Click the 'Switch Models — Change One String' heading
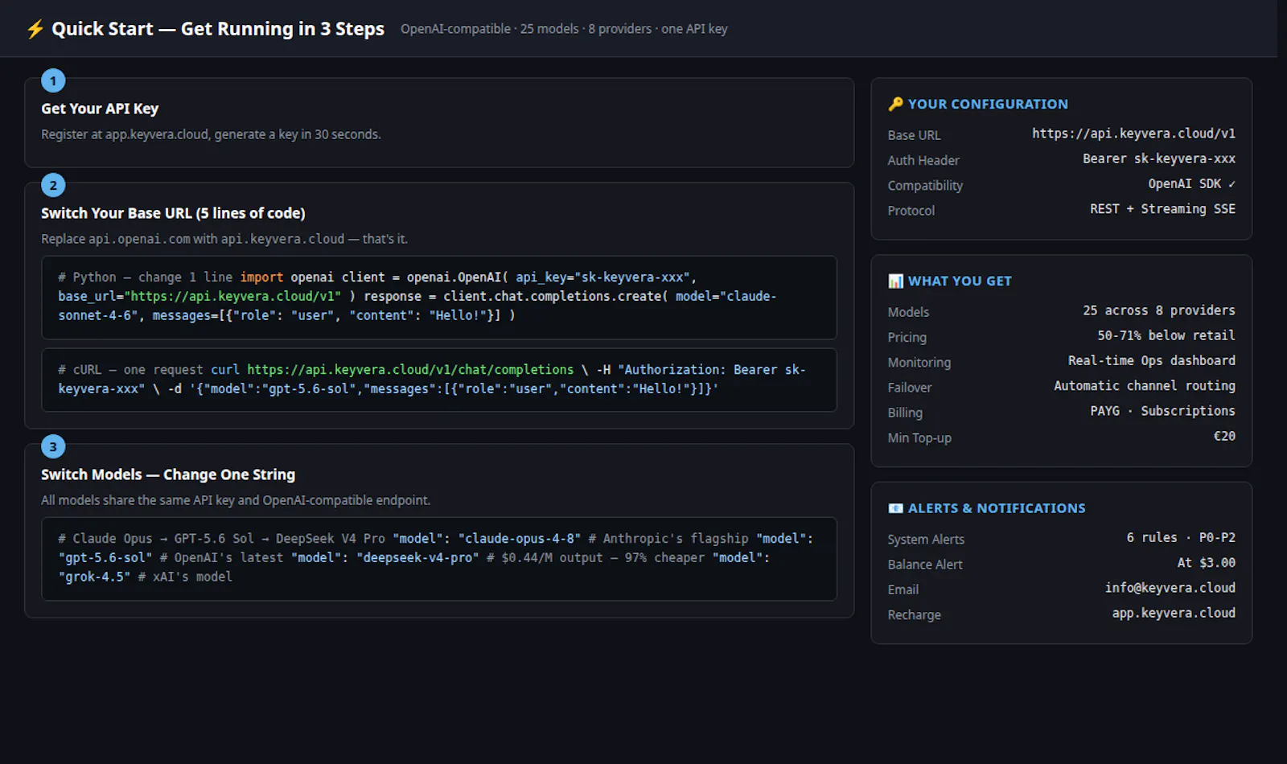1287x764 pixels. pyautogui.click(x=168, y=474)
